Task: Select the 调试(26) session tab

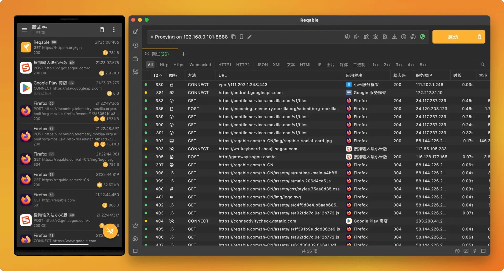Action: (160, 54)
